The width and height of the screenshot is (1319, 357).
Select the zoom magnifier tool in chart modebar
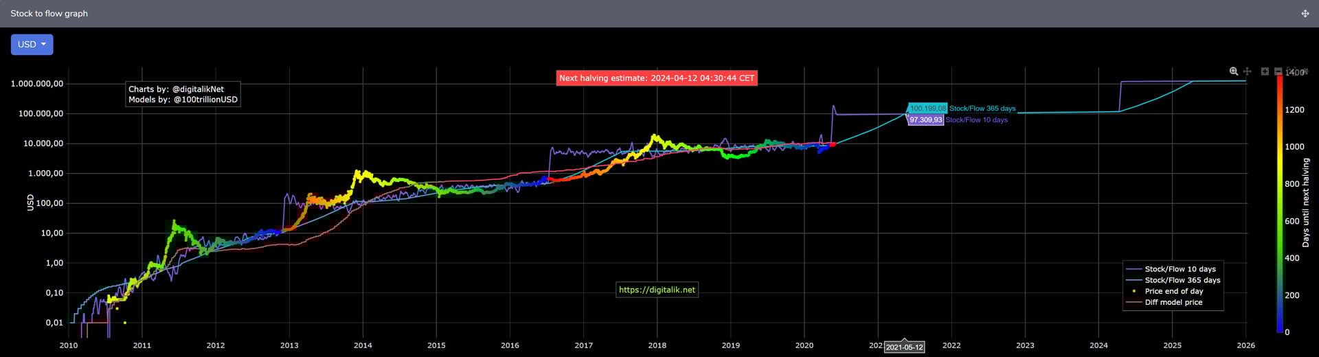click(x=1234, y=71)
